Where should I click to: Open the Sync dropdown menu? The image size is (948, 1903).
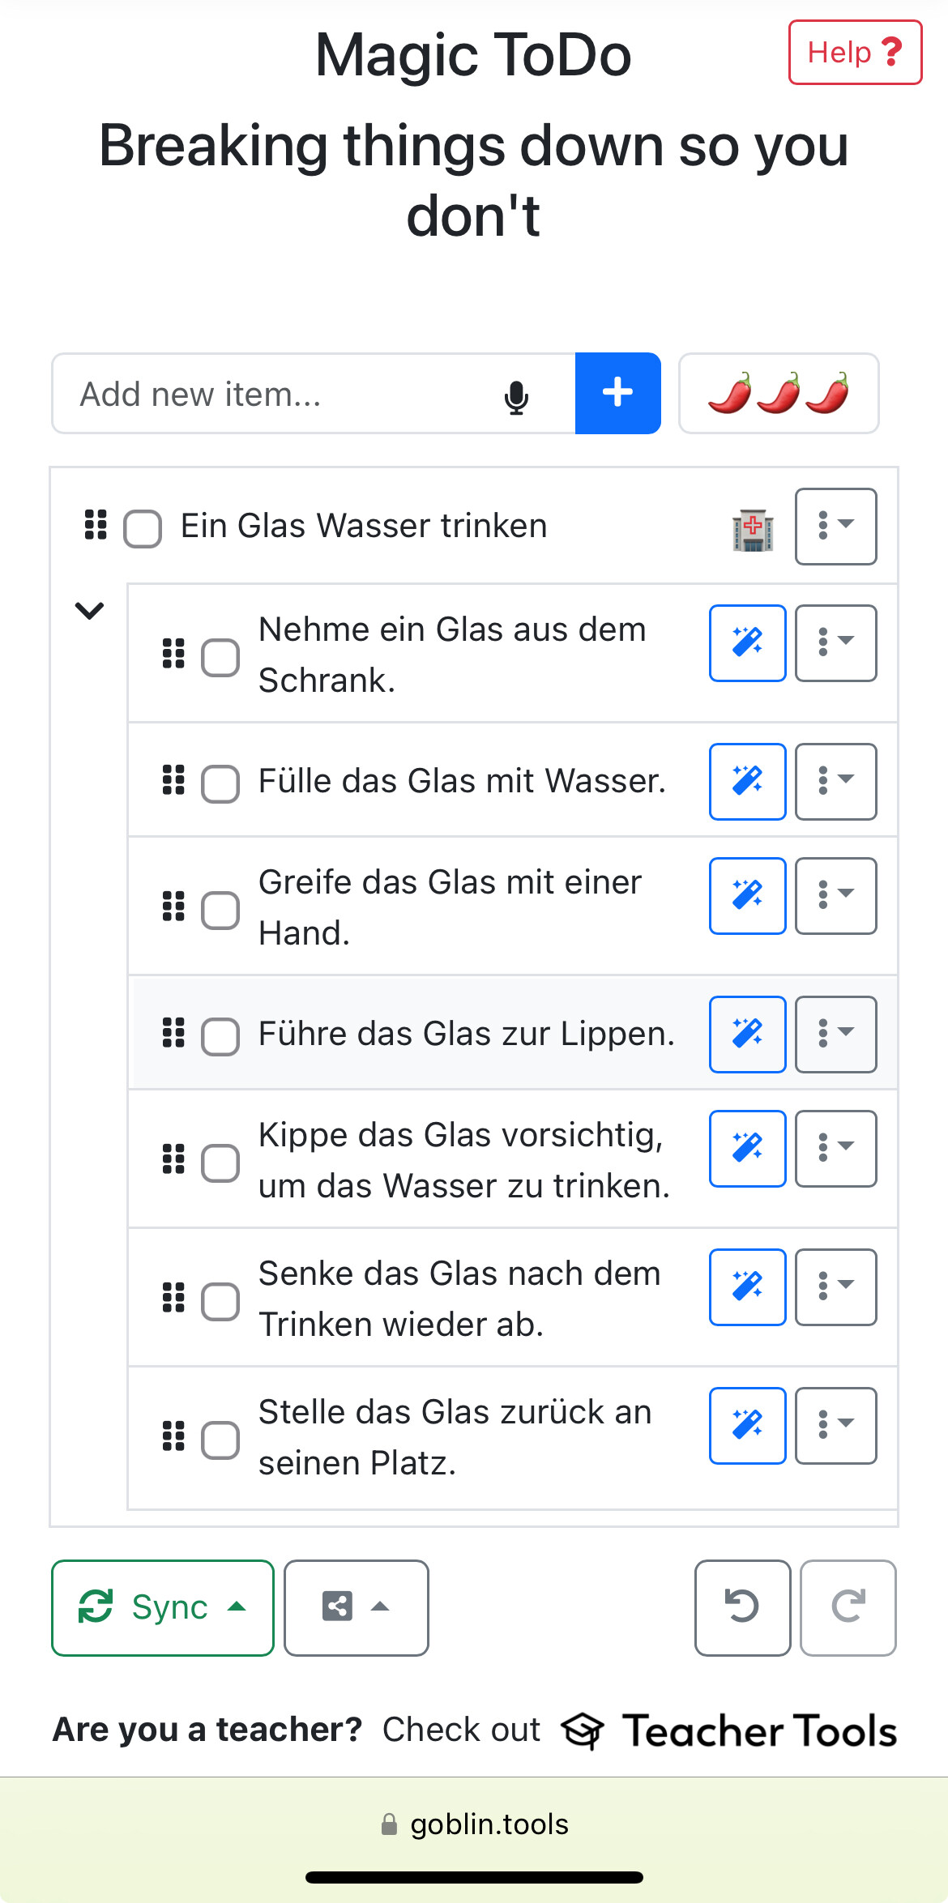163,1607
